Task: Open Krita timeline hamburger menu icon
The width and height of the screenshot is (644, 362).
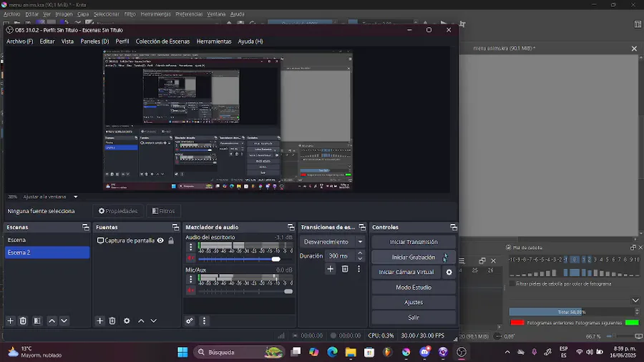Action: tap(462, 260)
